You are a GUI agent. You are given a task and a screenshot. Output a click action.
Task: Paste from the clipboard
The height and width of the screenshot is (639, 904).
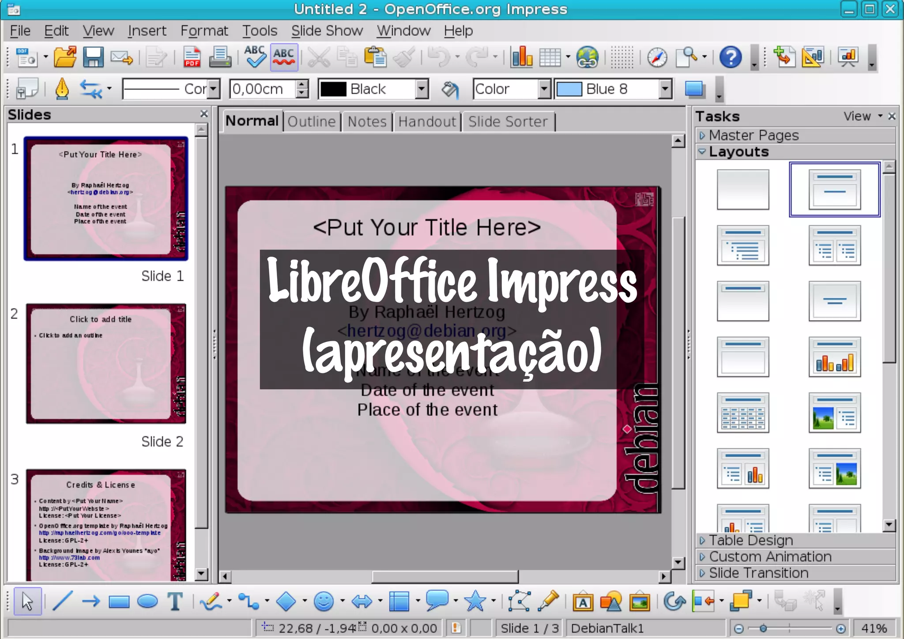point(375,57)
